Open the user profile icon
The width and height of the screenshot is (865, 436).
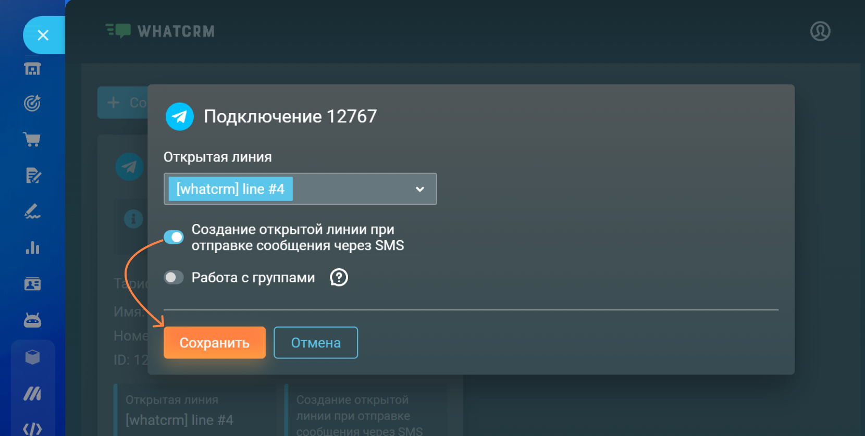[820, 31]
